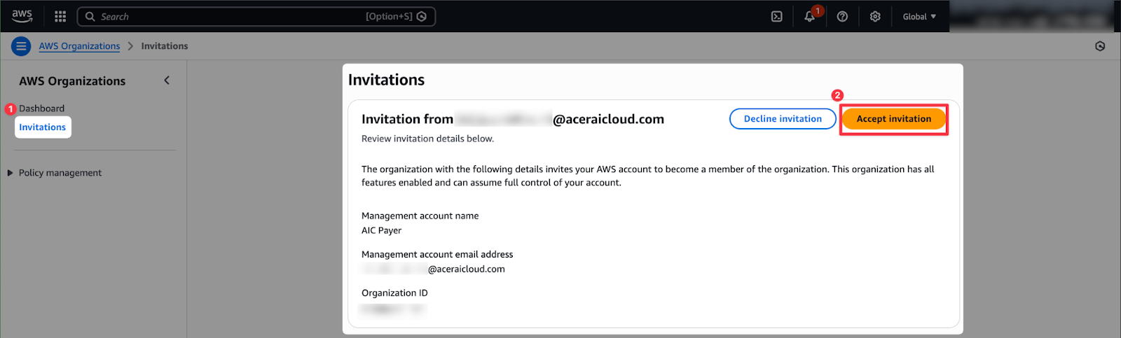The height and width of the screenshot is (338, 1121).
Task: Open the Global region dropdown
Action: click(x=919, y=16)
